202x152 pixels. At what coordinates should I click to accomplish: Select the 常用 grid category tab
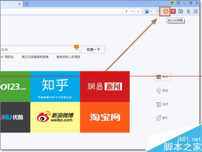click(162, 77)
